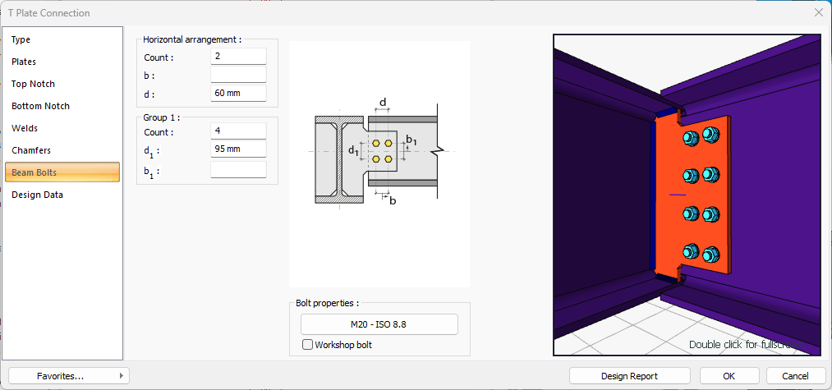Image resolution: width=832 pixels, height=390 pixels.
Task: Select the Top Notch section
Action: (62, 84)
